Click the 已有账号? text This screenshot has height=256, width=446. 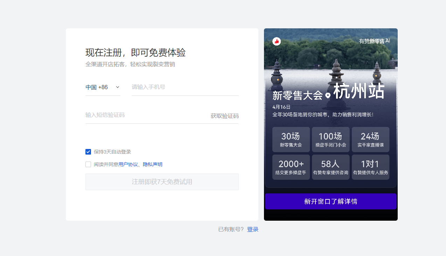point(231,229)
